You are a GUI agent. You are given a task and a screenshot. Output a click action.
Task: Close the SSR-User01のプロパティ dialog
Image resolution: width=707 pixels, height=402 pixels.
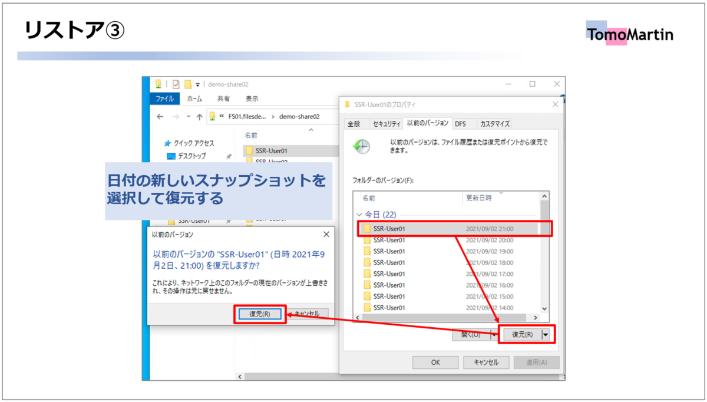(x=555, y=104)
